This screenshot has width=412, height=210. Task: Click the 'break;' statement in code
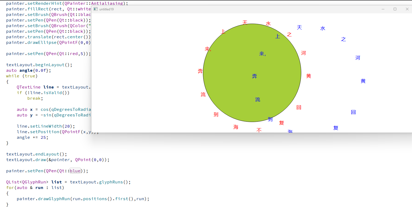35,98
